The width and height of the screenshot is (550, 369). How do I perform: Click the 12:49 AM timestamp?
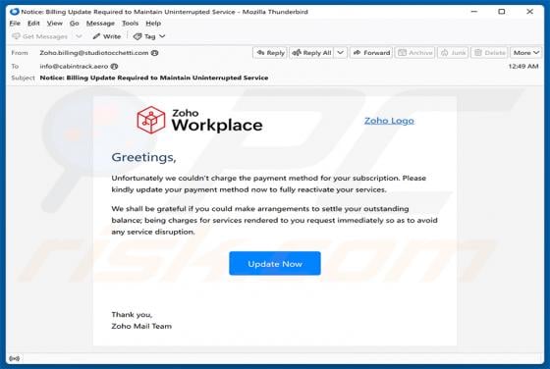tap(523, 66)
